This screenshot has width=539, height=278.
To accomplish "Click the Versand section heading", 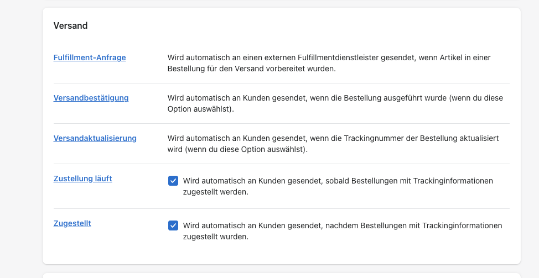I will tap(70, 25).
